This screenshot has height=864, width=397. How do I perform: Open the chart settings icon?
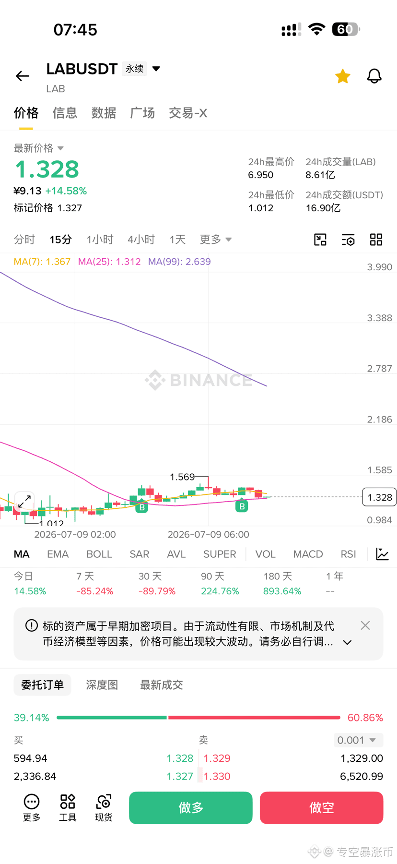pos(348,240)
